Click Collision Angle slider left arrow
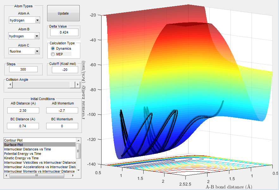Viewport: 279px width, 190px height. click(10, 85)
